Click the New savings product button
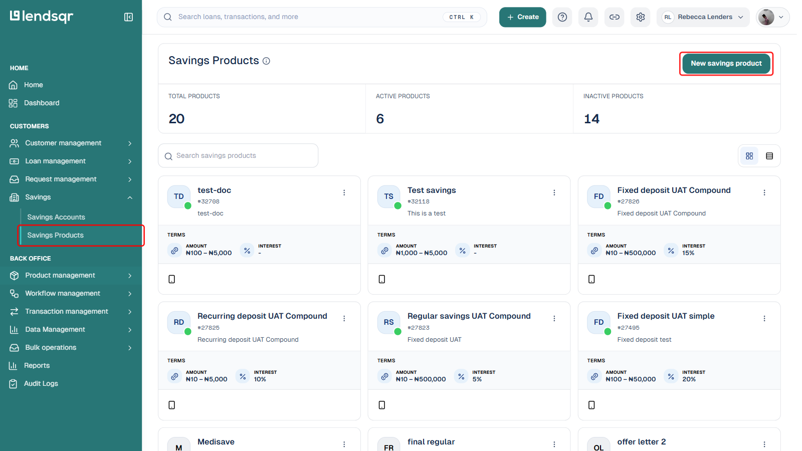This screenshot has height=451, width=802. [x=726, y=64]
